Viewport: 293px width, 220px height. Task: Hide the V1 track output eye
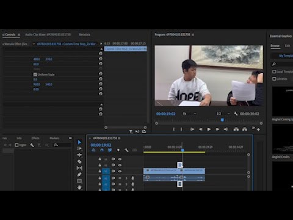pos(120,171)
